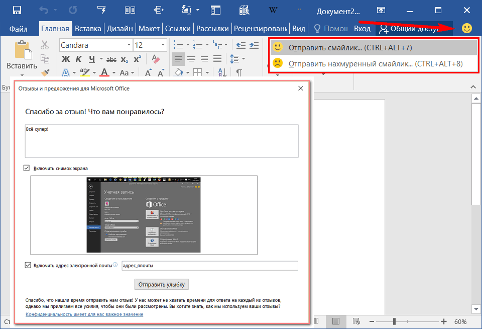Click the numbered list icon
The image size is (482, 329).
(198, 45)
